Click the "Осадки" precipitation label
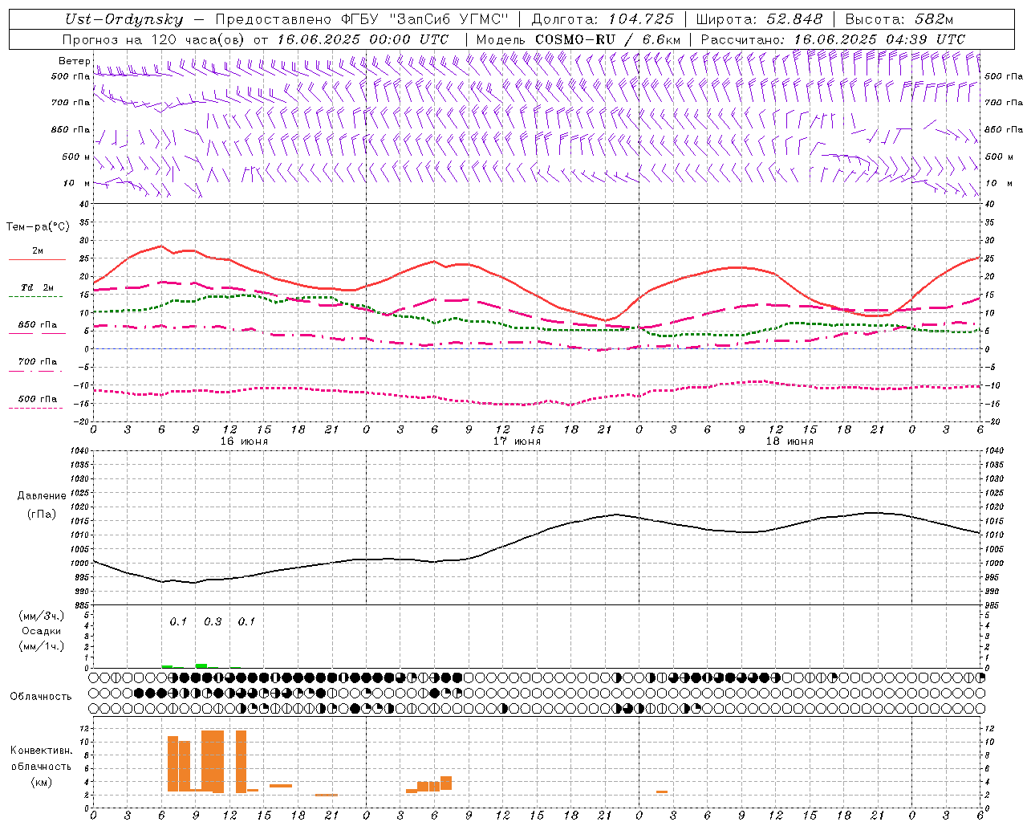Viewport: 1027px width, 822px height. click(42, 631)
